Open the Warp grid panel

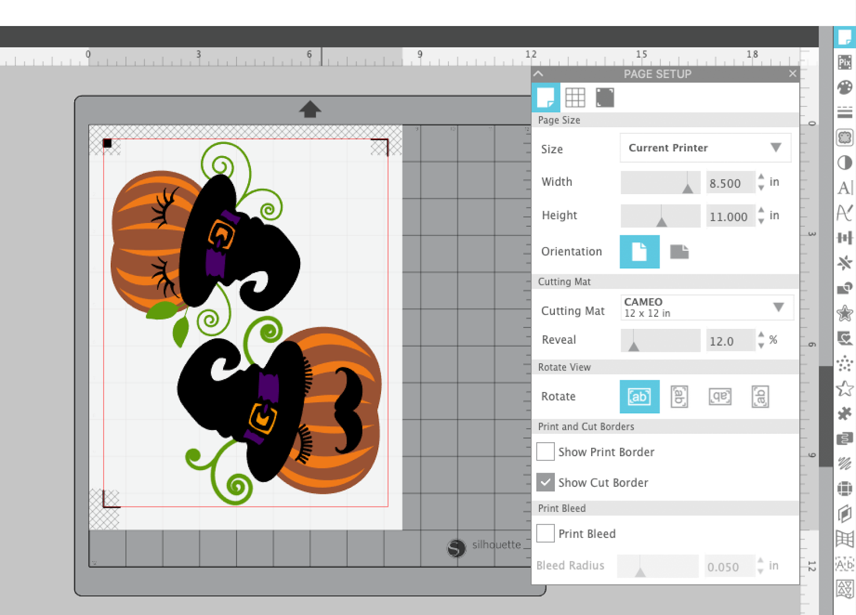coord(845,539)
